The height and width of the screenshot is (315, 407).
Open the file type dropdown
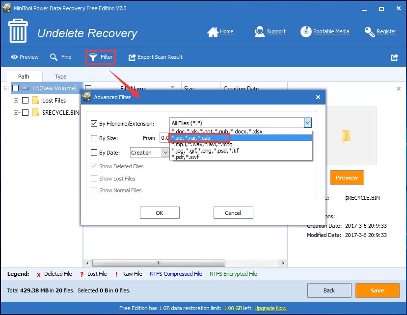pos(308,123)
